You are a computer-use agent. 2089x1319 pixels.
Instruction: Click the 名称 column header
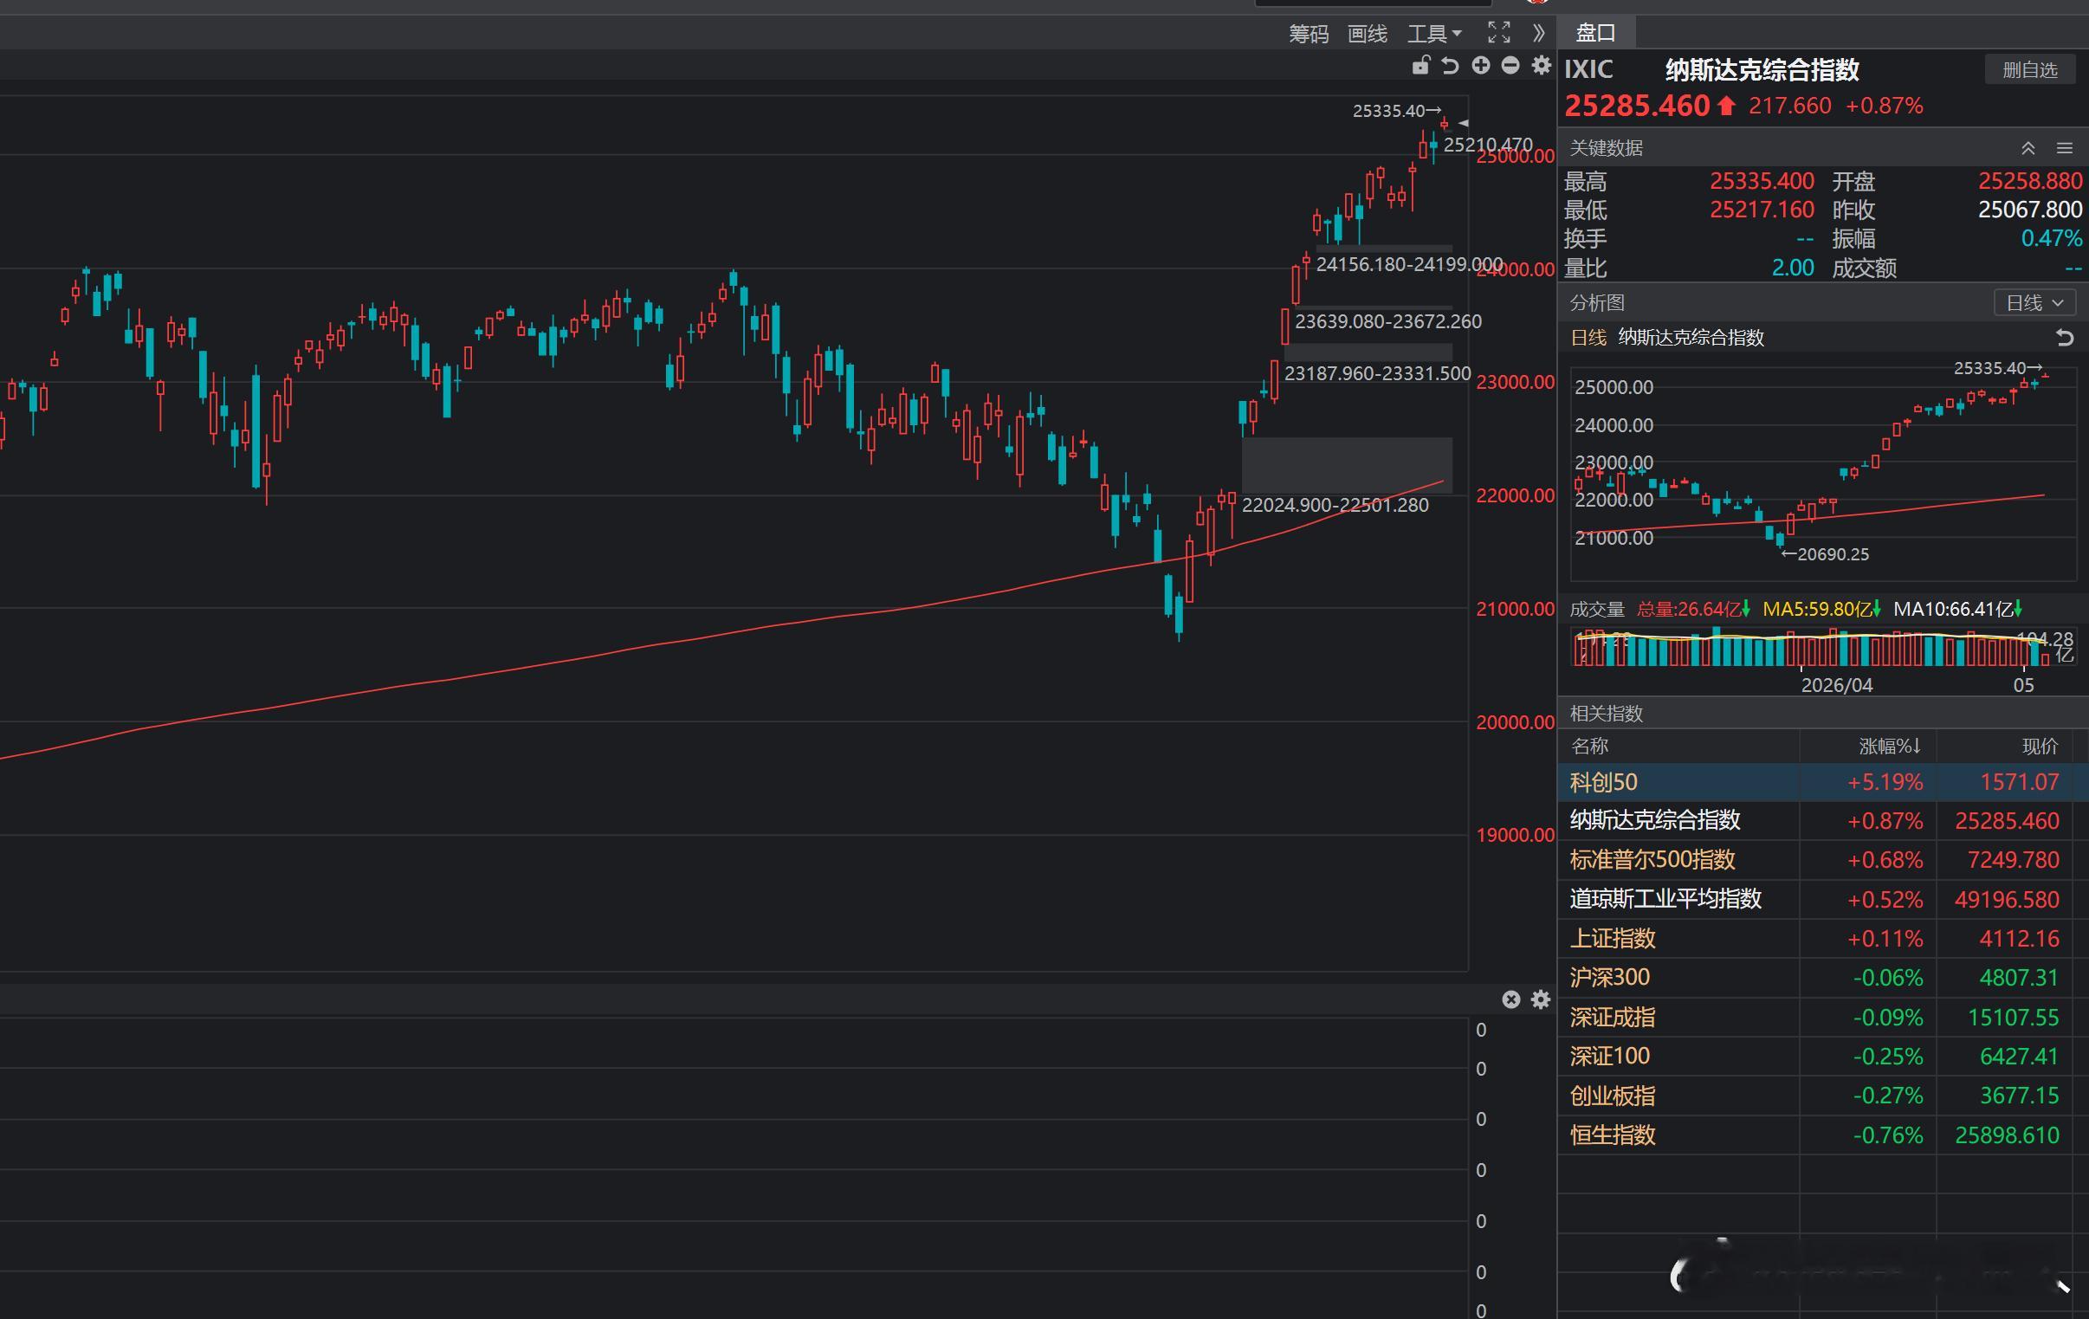pos(1589,747)
